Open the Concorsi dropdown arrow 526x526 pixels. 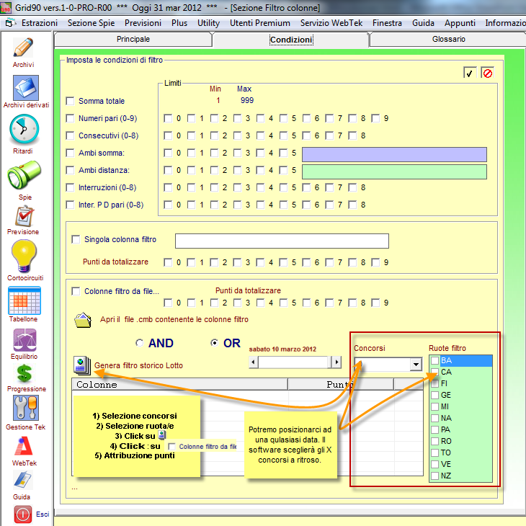click(416, 365)
